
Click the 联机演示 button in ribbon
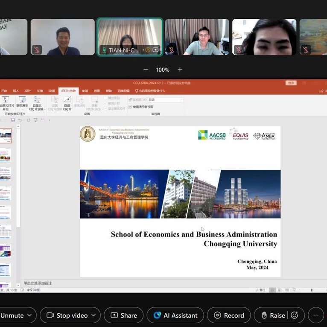coord(22,102)
